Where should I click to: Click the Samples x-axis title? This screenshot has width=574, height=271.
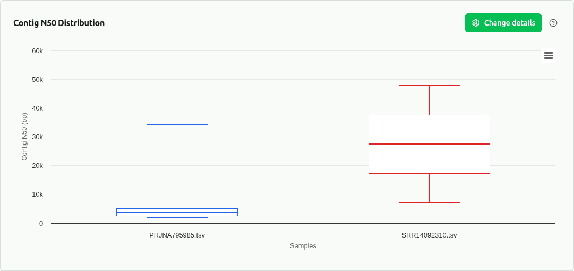coord(303,246)
